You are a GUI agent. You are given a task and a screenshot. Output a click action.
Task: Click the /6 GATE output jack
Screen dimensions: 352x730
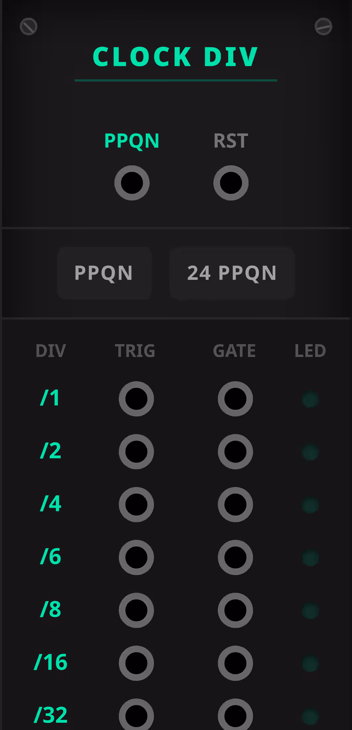[x=235, y=557]
